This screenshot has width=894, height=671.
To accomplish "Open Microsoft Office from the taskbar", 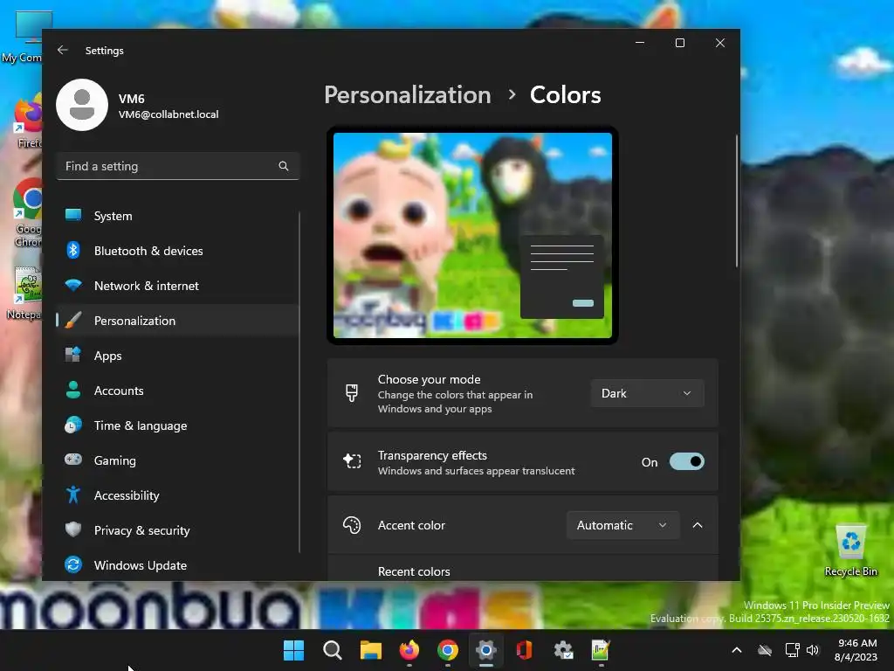I will tap(524, 650).
